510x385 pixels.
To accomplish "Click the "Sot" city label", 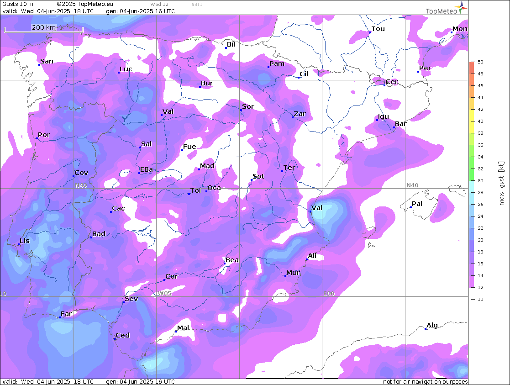I will tap(258, 176).
